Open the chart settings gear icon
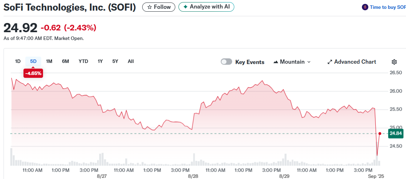This screenshot has height=179, width=406. (x=394, y=62)
